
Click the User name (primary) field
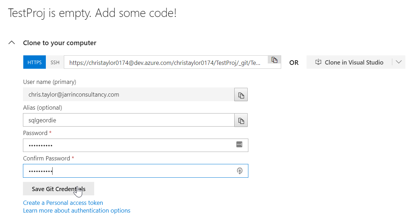128,94
